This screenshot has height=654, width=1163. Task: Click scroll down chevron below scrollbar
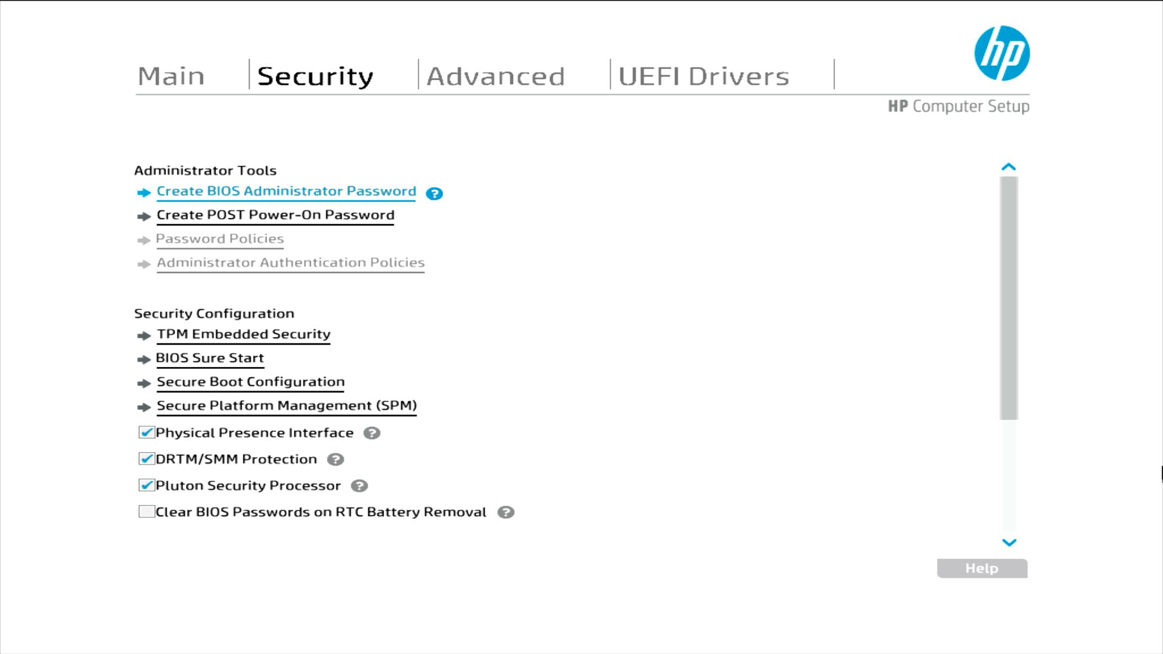click(x=1009, y=543)
